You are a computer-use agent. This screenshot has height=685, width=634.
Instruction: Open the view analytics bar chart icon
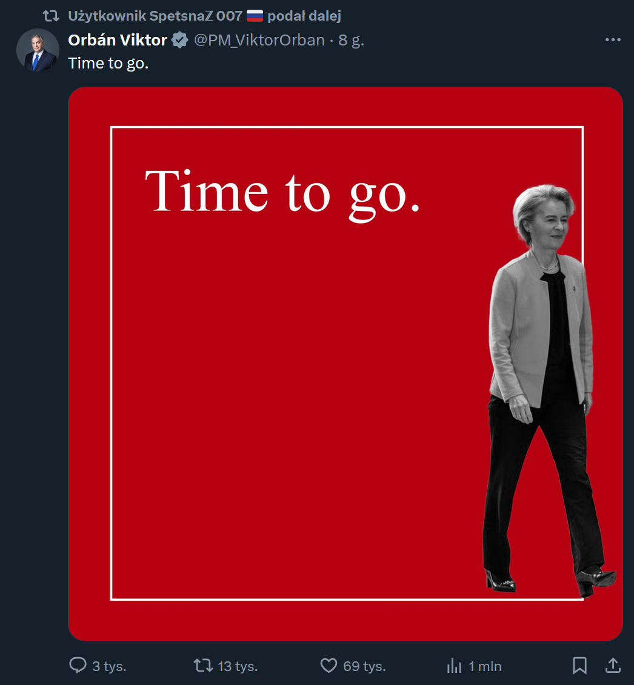coord(454,666)
